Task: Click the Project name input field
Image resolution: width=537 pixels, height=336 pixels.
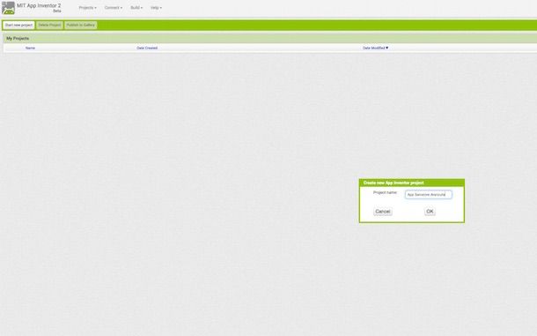Action: [x=429, y=195]
